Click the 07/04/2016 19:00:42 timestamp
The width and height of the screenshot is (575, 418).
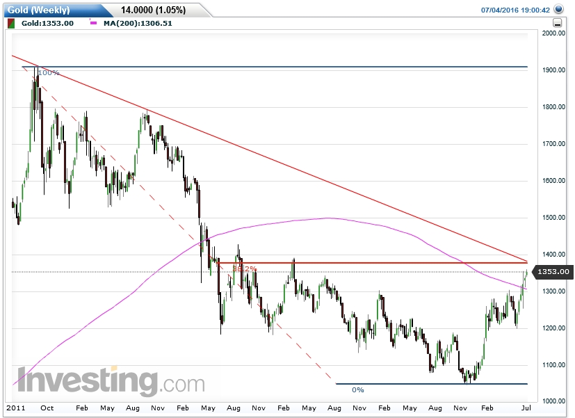515,10
